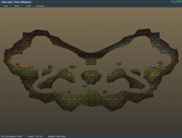182x138 pixels.
Task: Minimize the PolyWorks window
Action: (175, 2)
